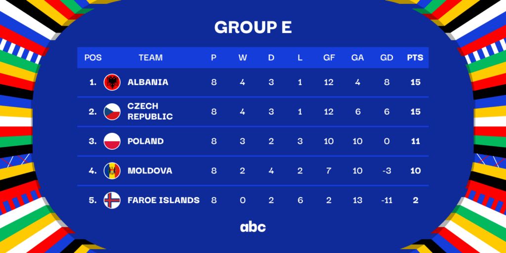Select the POLAND team name

(145, 141)
